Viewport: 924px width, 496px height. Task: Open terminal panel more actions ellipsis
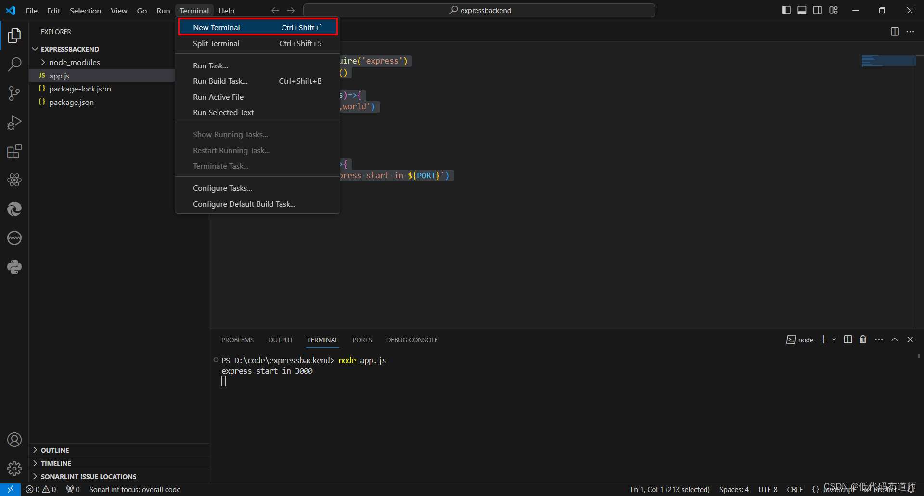pos(879,339)
